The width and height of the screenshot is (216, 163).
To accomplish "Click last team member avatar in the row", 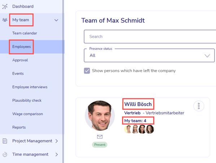I will point(150,129).
